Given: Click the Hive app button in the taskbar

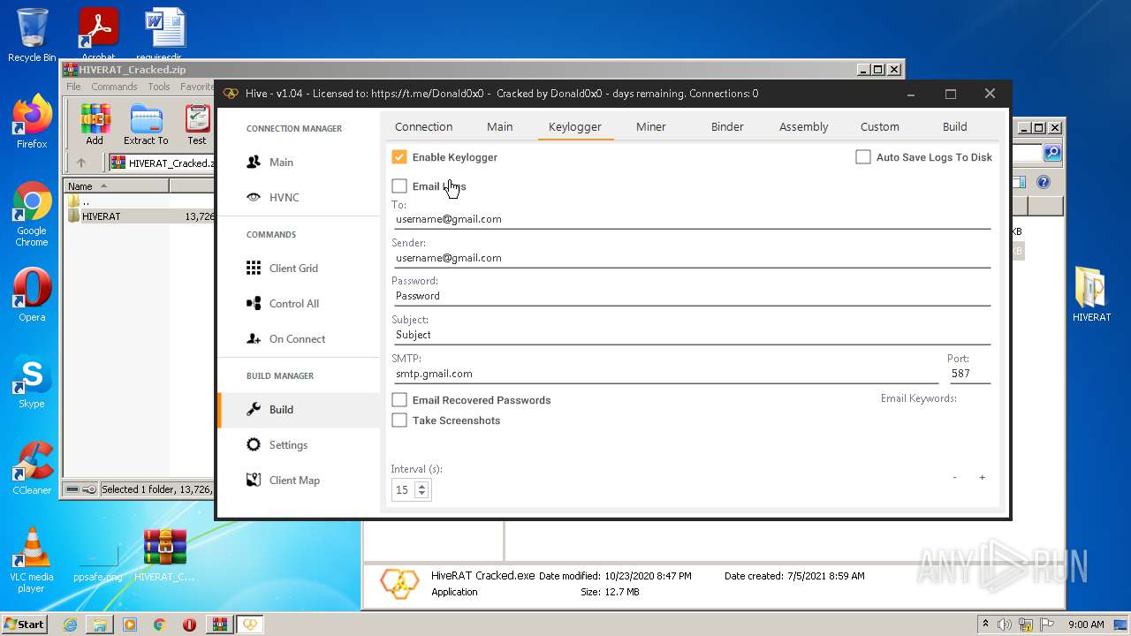Looking at the screenshot, I should 250,625.
